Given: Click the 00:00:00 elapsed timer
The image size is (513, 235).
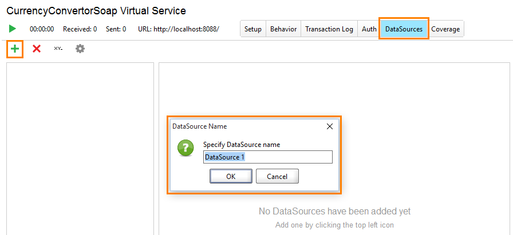Looking at the screenshot, I should (42, 29).
